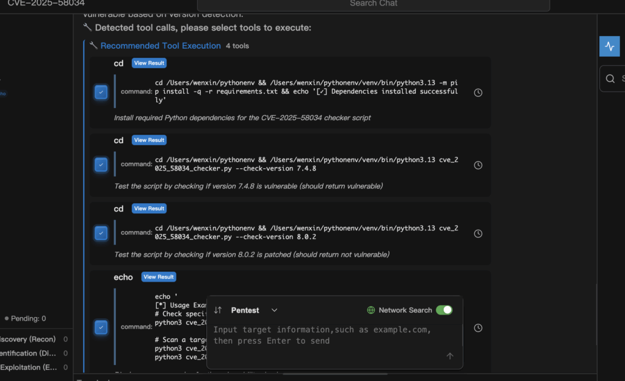Collapse the Recommended Tool Execution section
Screen dimensions: 625x381
161,46
